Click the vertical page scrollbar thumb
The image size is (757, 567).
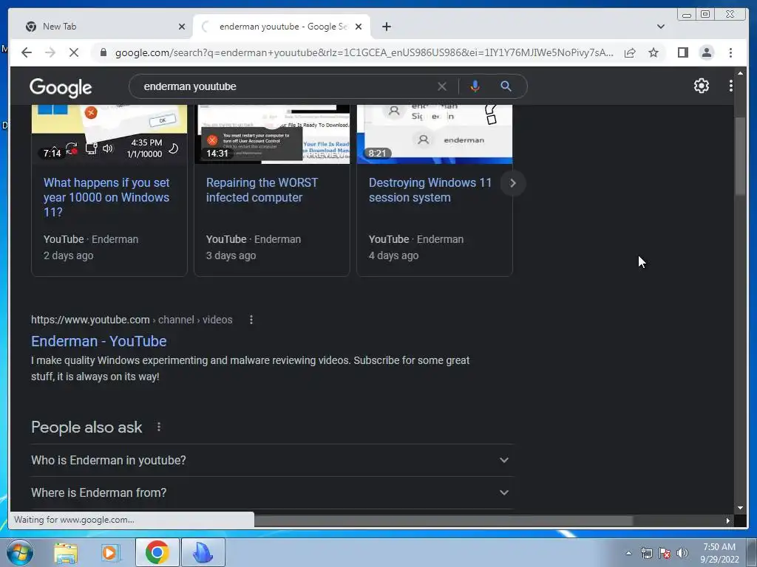pos(740,155)
